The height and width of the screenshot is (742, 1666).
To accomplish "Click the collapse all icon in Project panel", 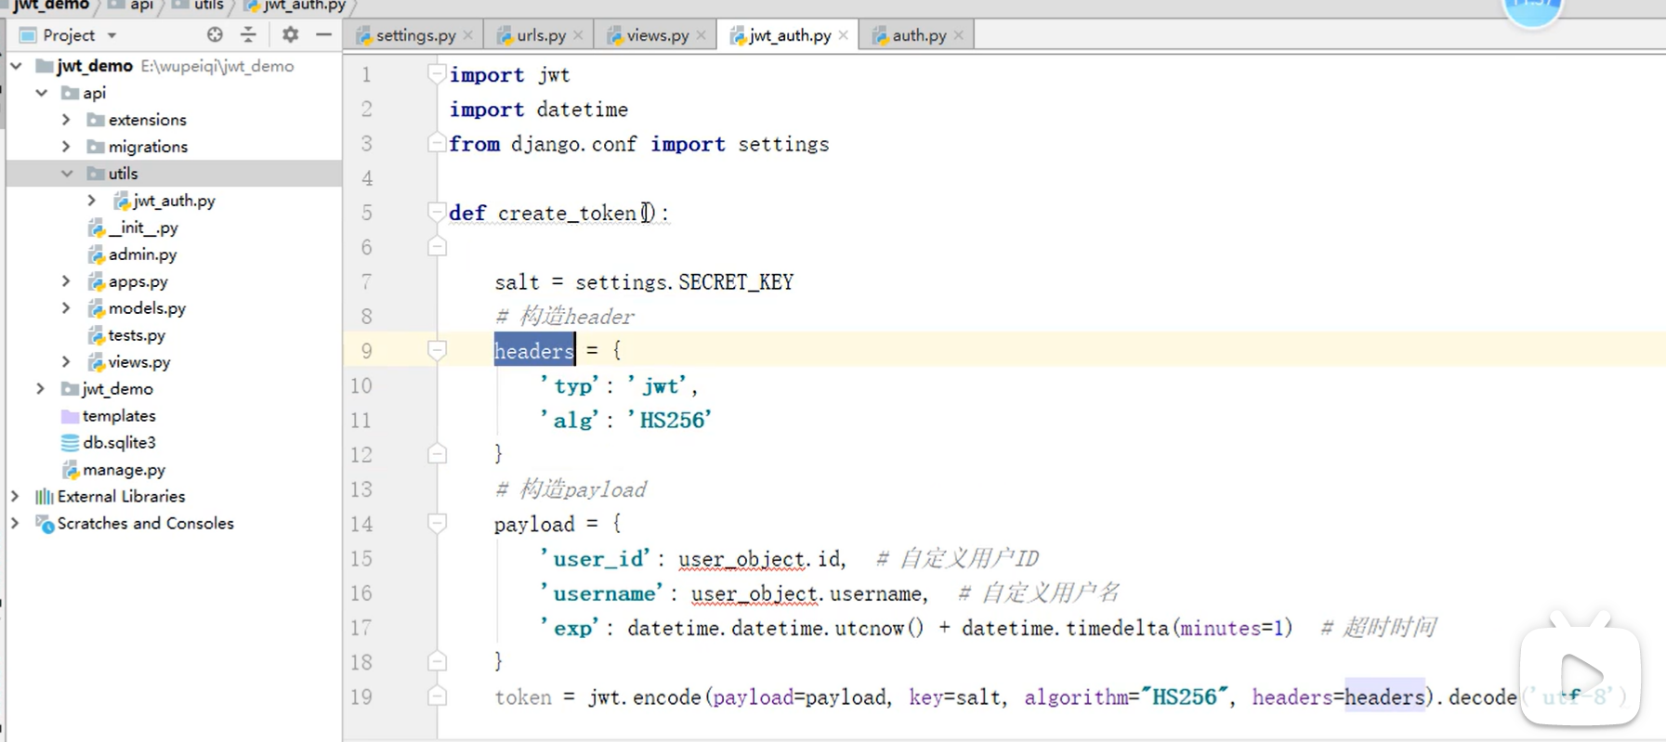I will [248, 35].
